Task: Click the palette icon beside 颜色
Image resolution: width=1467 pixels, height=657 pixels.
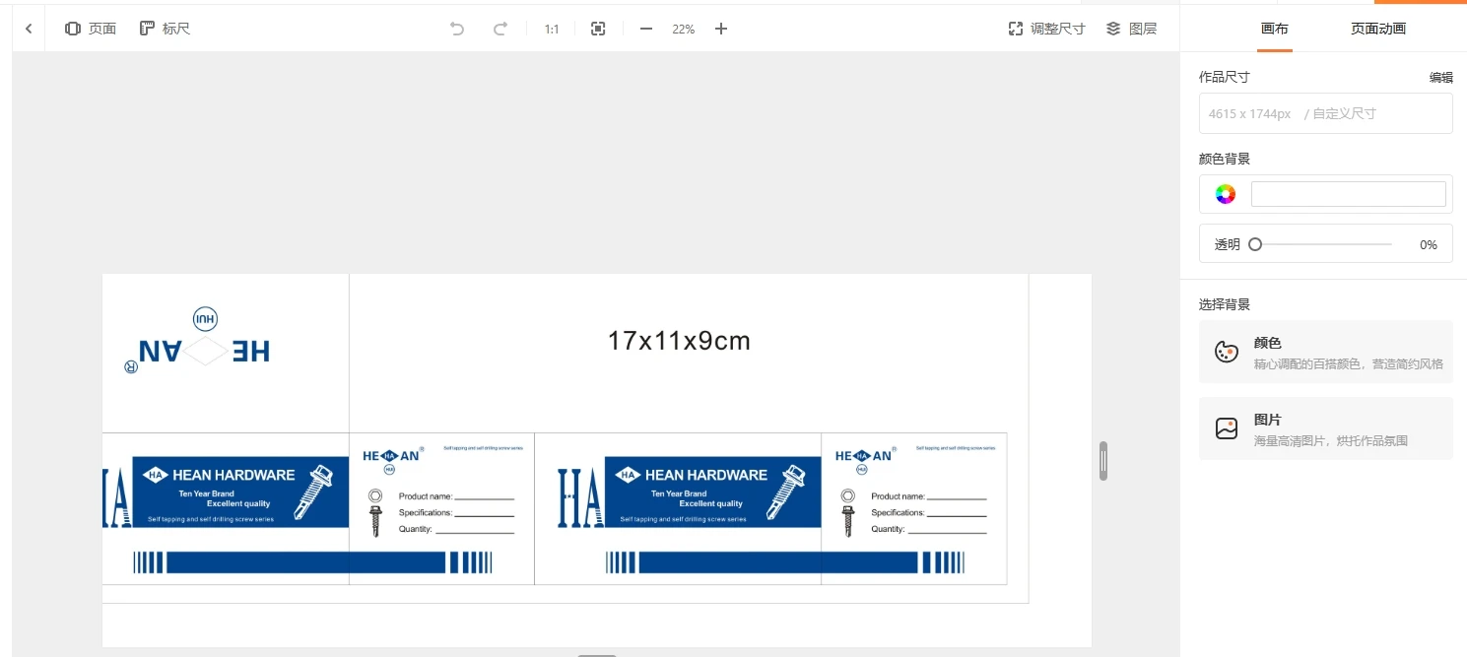Action: click(1227, 352)
